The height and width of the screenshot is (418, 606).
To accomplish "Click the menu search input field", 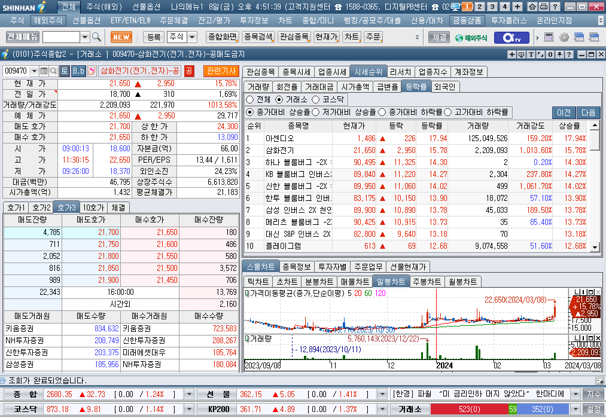I will 62,37.
